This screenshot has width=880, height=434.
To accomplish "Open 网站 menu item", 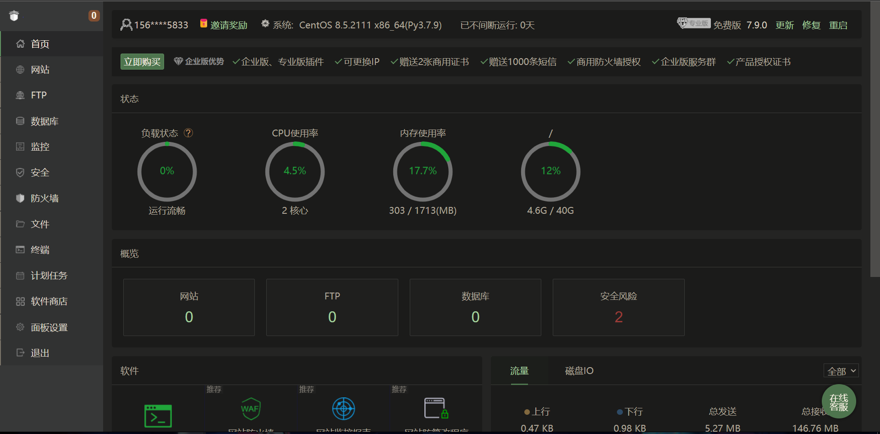I will point(52,70).
